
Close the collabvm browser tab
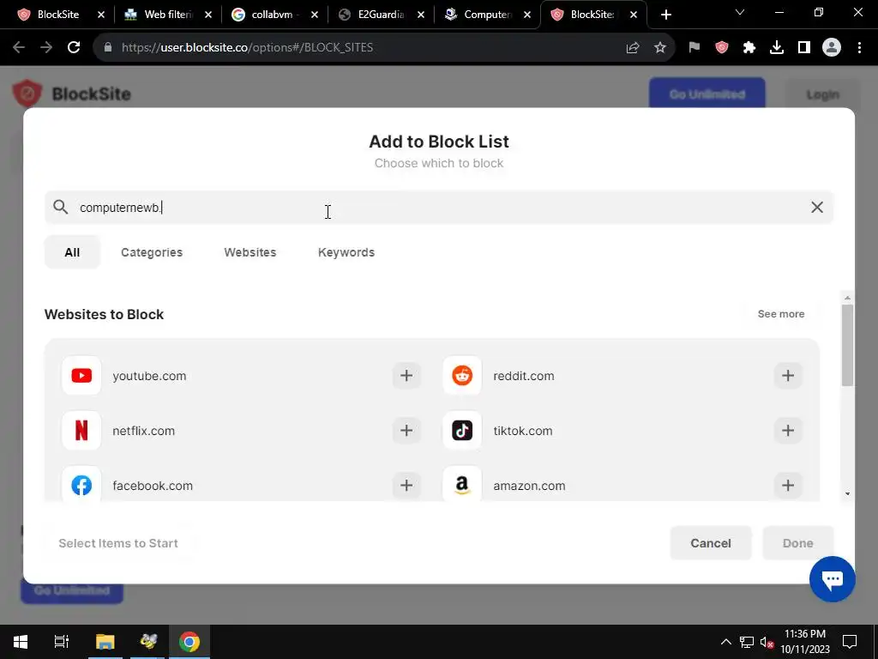pyautogui.click(x=315, y=15)
